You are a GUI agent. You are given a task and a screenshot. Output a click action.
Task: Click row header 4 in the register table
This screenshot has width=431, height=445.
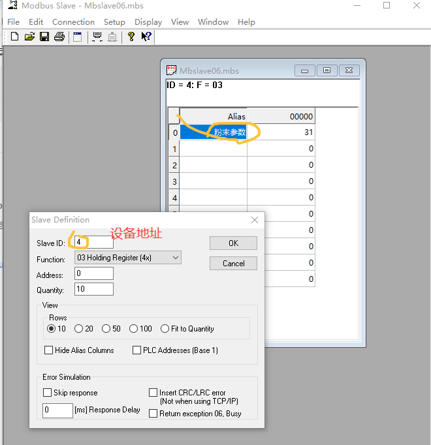pyautogui.click(x=174, y=198)
